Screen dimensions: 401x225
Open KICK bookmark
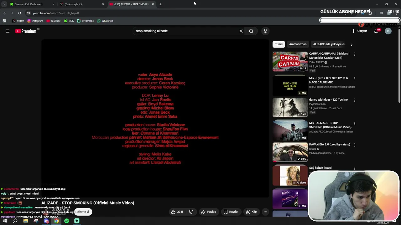tap(69, 21)
